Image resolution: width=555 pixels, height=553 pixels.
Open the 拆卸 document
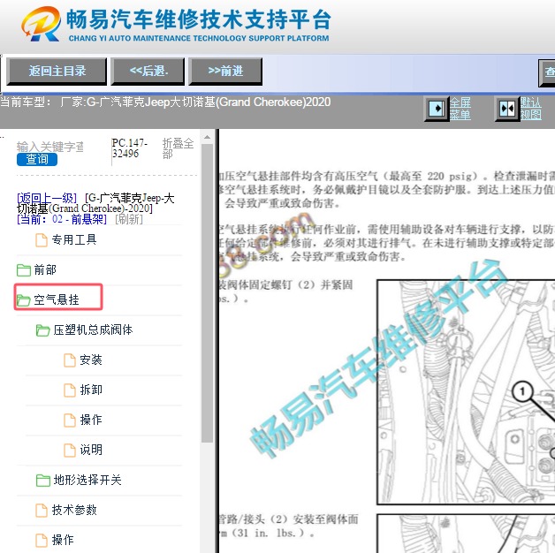click(x=91, y=390)
